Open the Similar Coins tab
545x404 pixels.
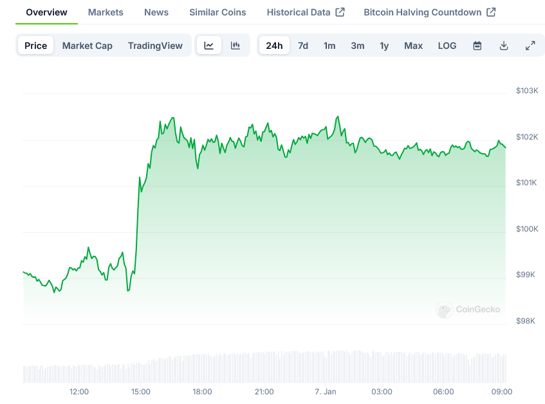coord(217,12)
